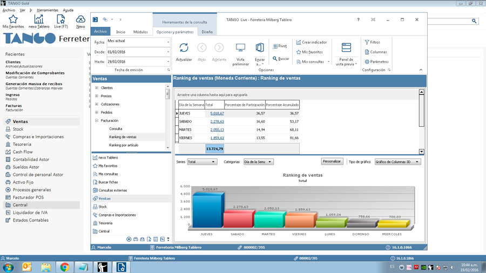Click the Enviar a icon

(x=260, y=47)
